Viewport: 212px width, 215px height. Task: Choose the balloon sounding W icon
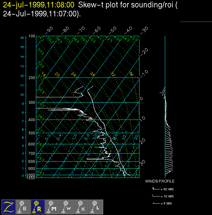tap(67, 206)
